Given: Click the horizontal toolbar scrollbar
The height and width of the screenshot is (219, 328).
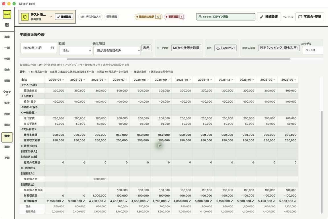Looking at the screenshot, I should tap(179, 59).
